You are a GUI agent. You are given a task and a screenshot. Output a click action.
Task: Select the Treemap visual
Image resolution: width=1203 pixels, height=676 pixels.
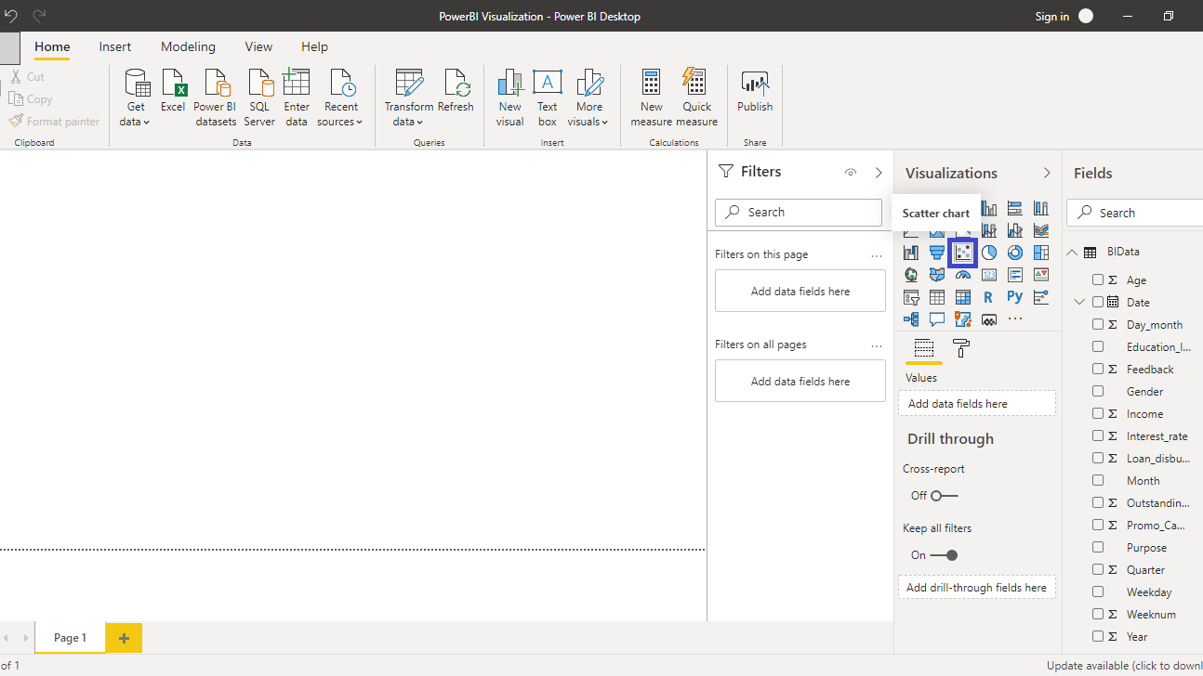coord(1041,252)
